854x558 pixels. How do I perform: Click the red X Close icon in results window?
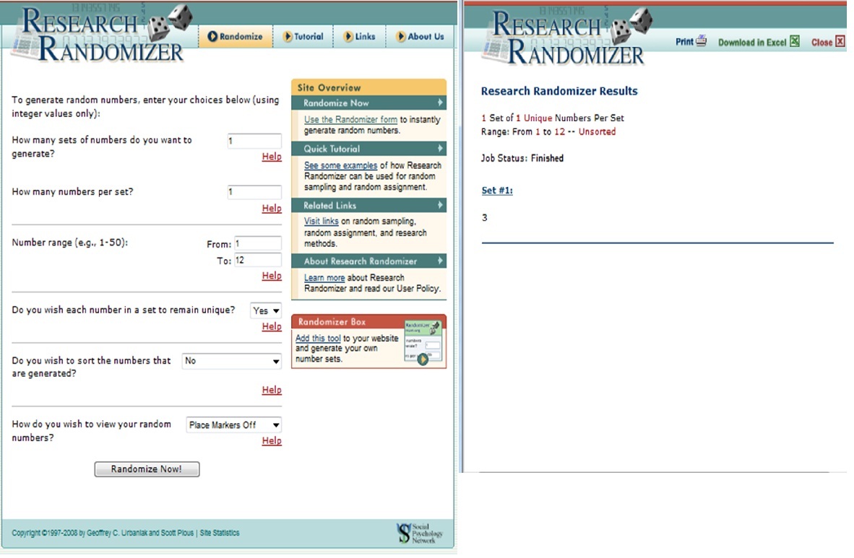[840, 42]
